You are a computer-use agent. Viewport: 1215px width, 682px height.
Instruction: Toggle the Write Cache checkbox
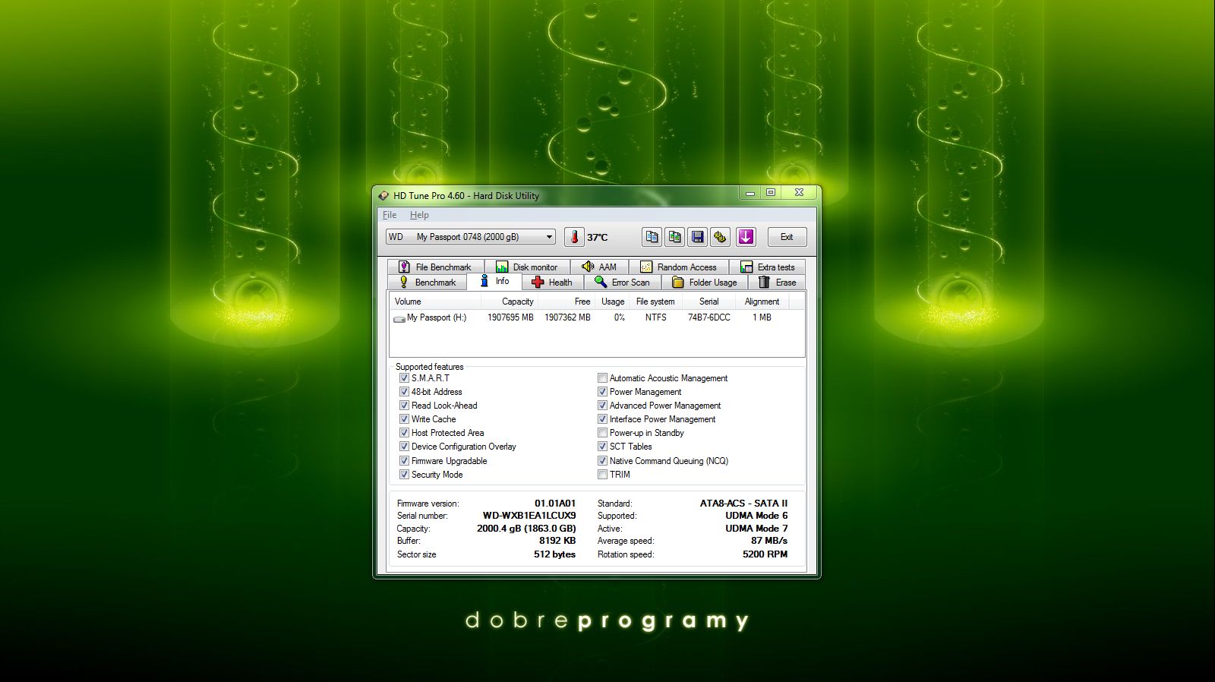[404, 418]
